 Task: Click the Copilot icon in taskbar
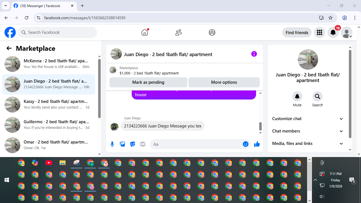[x=35, y=163]
